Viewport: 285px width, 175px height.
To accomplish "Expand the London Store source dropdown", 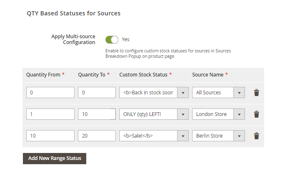I will tap(218, 114).
